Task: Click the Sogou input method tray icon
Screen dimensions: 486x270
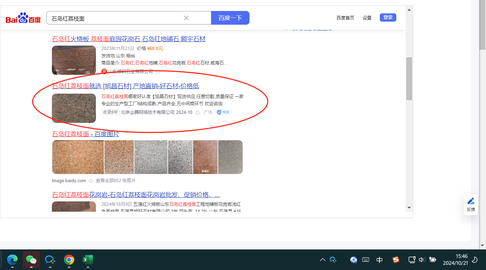Action: [x=396, y=260]
